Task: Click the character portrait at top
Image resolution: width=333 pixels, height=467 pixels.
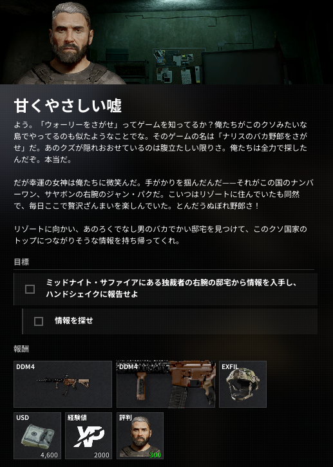Action: point(70,43)
